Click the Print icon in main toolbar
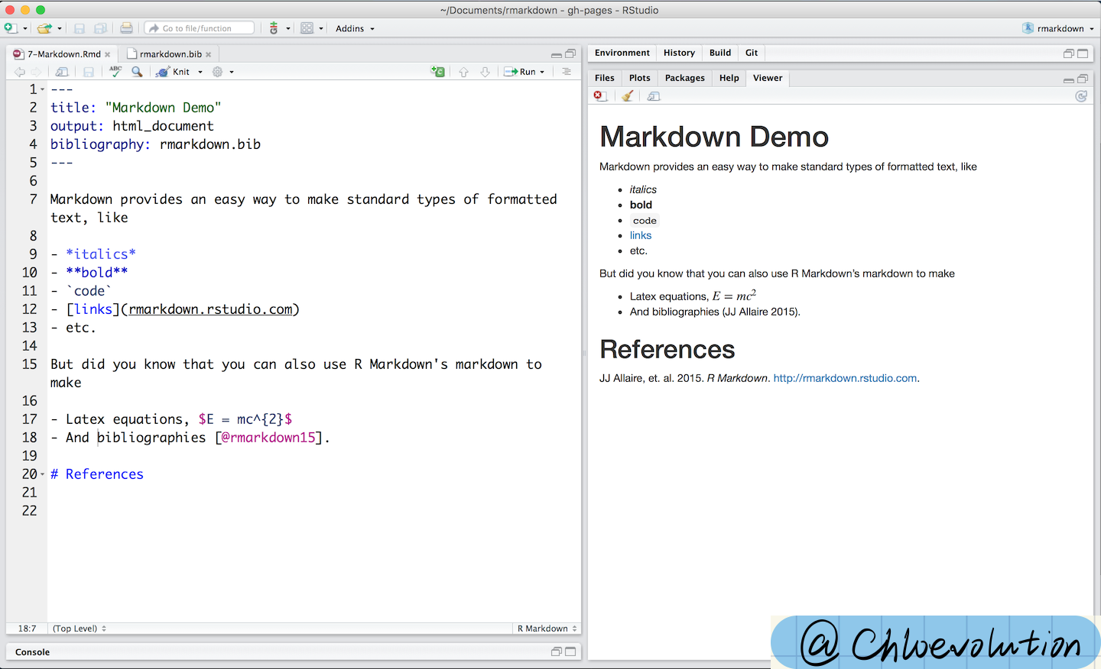This screenshot has height=669, width=1101. pos(126,28)
